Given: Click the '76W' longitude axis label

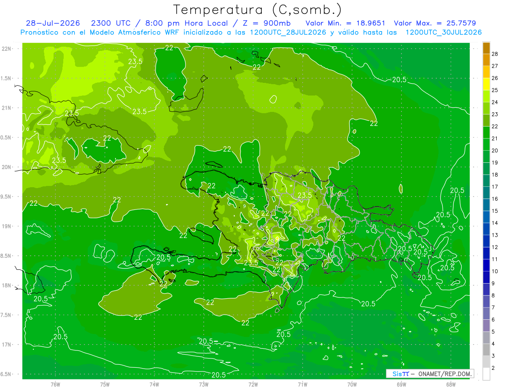Looking at the screenshot, I should [55, 385].
